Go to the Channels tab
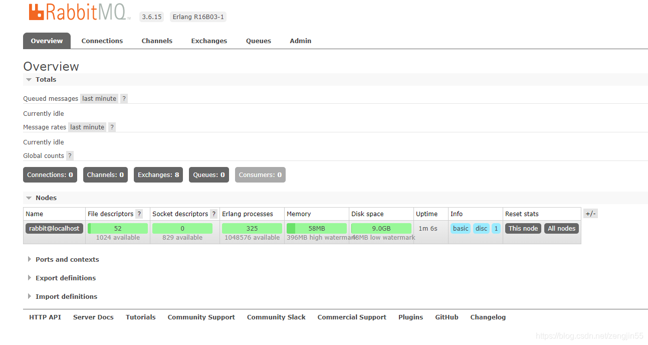This screenshot has width=648, height=345. pos(157,41)
